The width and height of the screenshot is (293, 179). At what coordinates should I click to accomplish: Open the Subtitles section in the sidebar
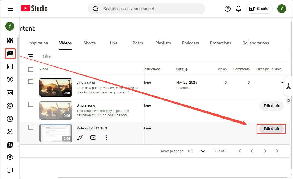[10, 93]
